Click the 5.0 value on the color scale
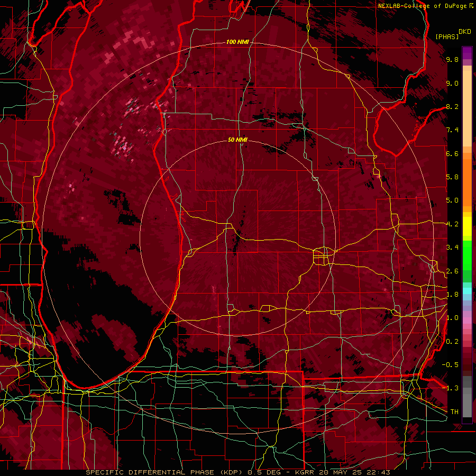Viewport: 476px width, 476px height. click(x=452, y=200)
